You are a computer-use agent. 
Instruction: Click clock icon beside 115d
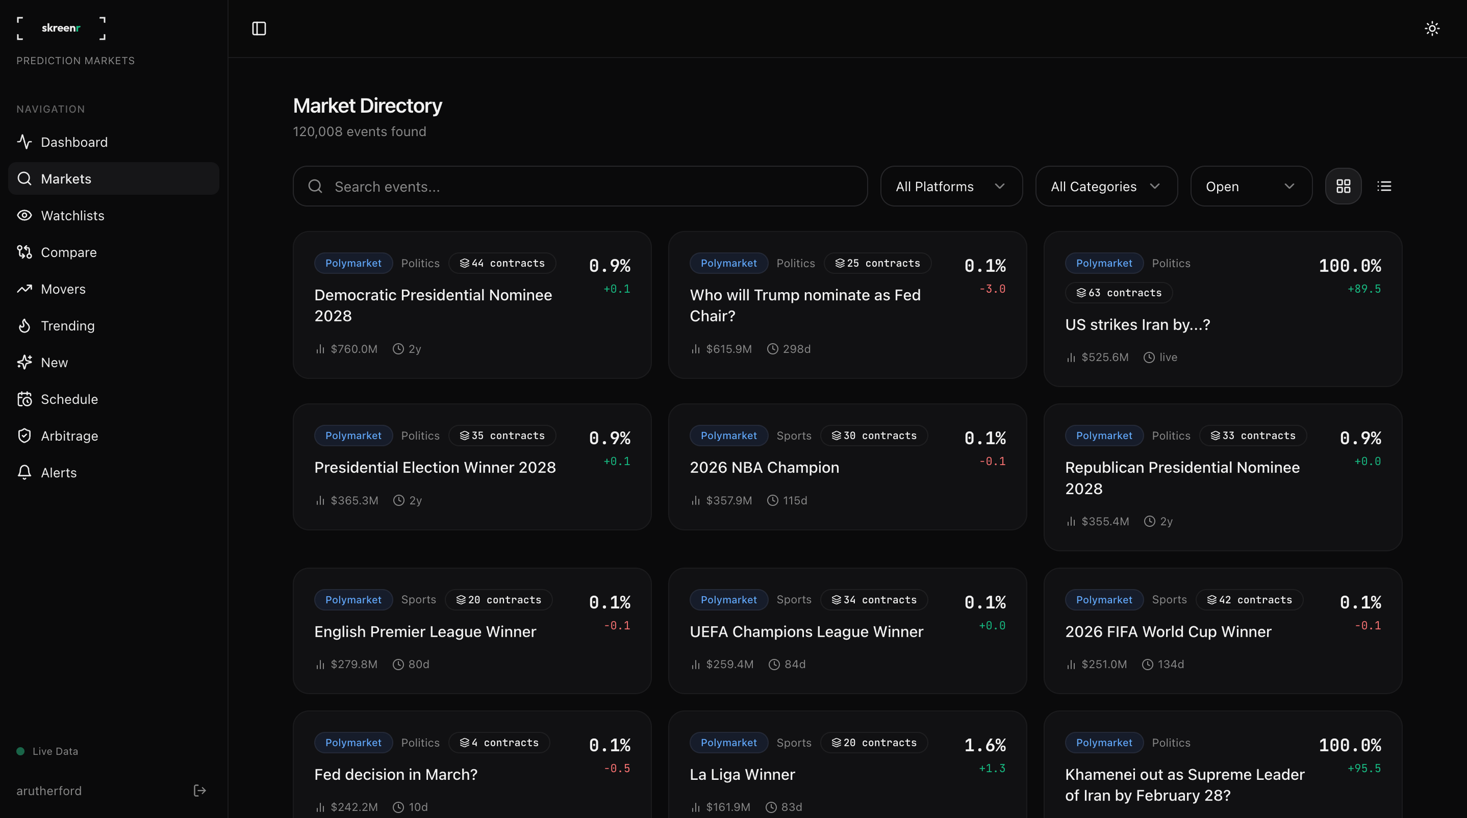pyautogui.click(x=772, y=500)
